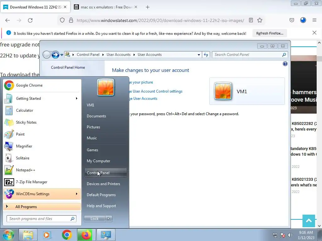Switch to Chrome on the taskbar

click(67, 235)
